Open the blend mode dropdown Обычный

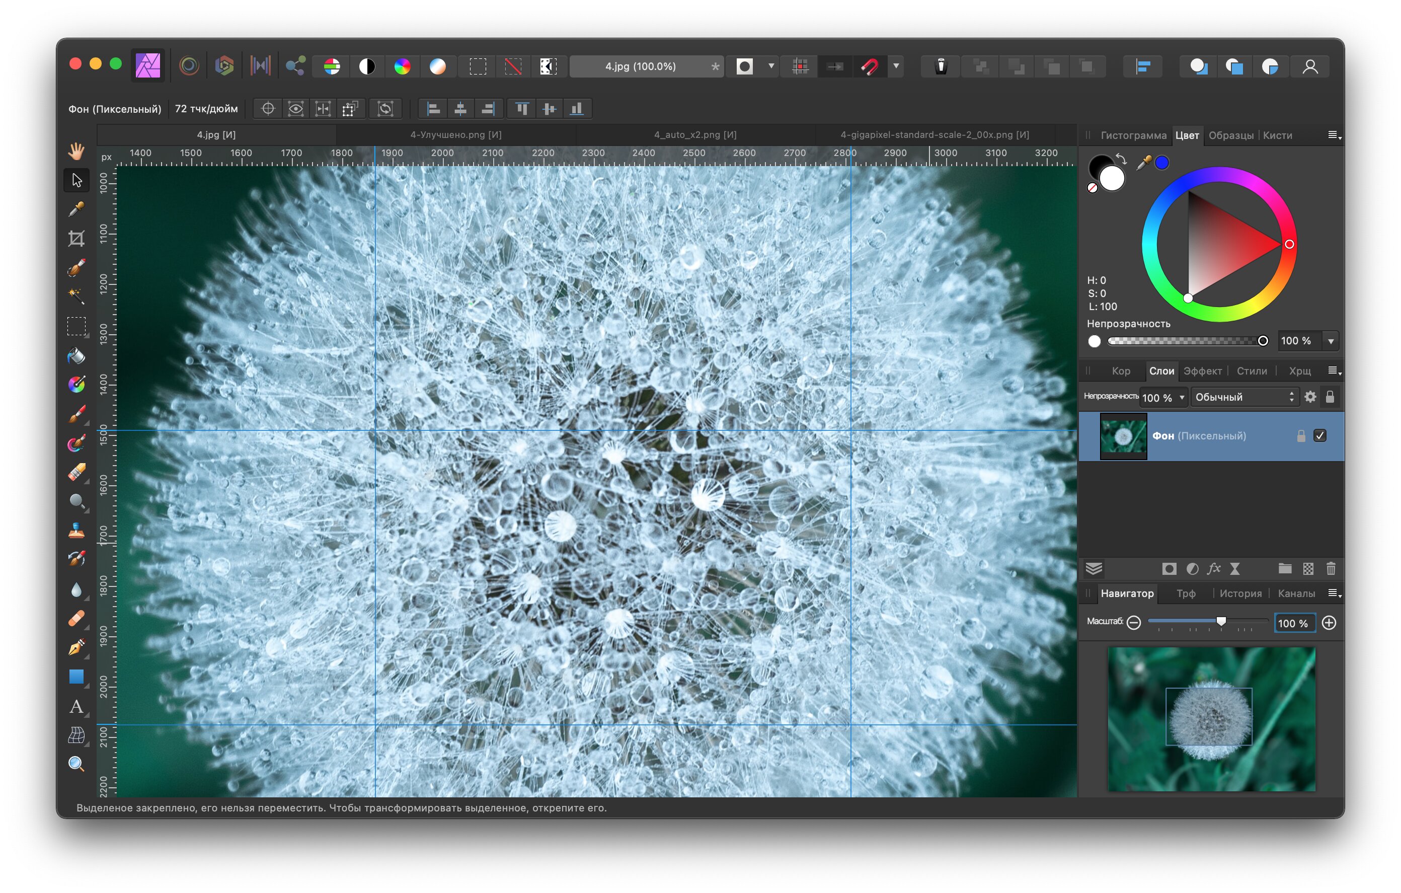click(1244, 397)
